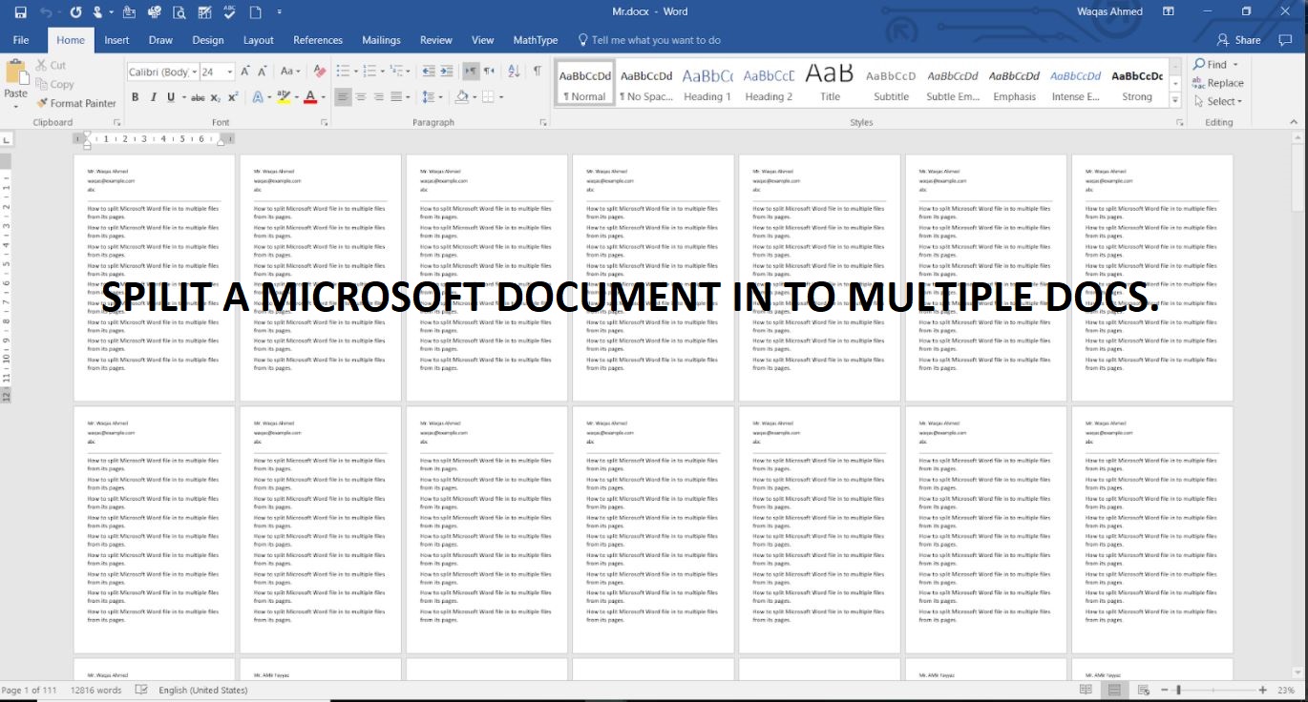Open the Clear All Formatting icon

[317, 71]
